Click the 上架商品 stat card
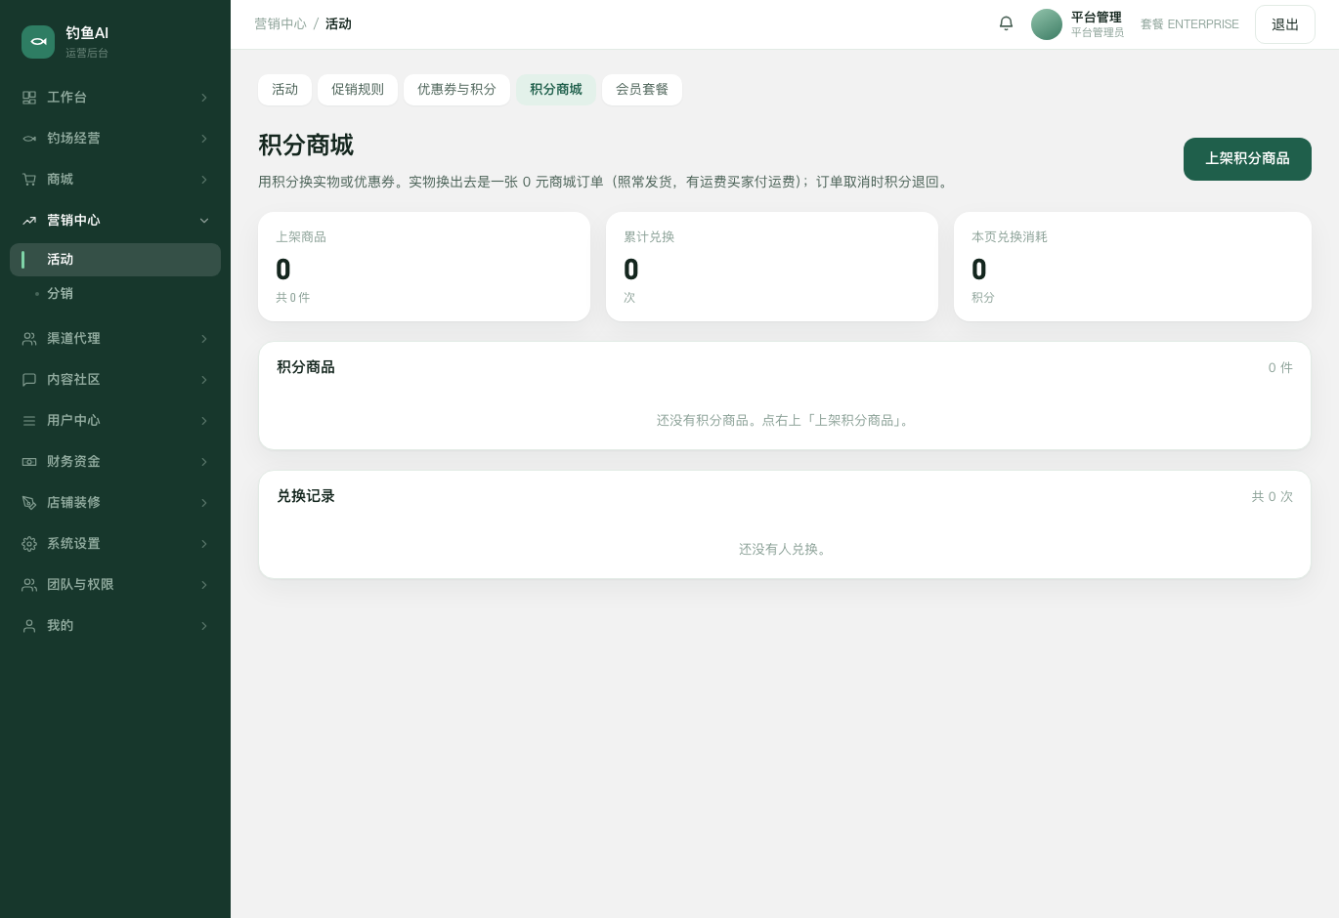1339x918 pixels. 424,267
